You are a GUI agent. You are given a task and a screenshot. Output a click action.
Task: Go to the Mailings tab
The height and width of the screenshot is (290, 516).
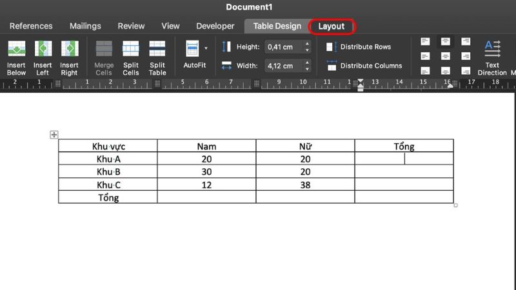pyautogui.click(x=85, y=26)
